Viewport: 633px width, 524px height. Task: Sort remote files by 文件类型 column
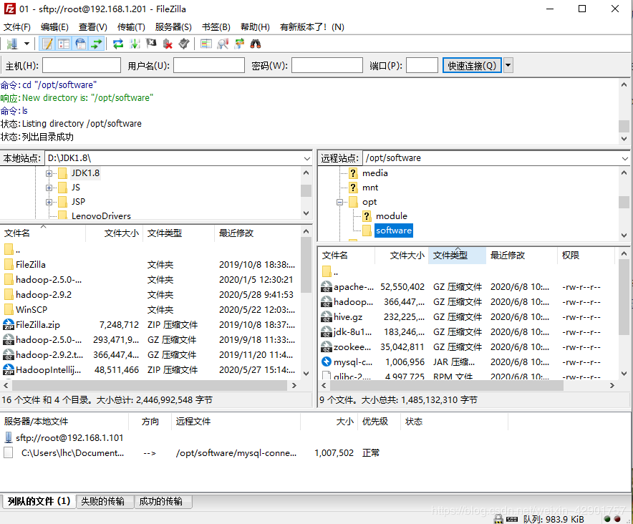pyautogui.click(x=457, y=256)
